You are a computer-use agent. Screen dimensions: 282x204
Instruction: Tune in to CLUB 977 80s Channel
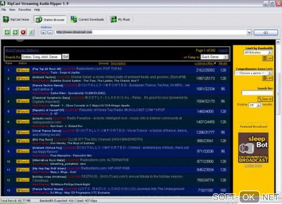[x=23, y=141]
